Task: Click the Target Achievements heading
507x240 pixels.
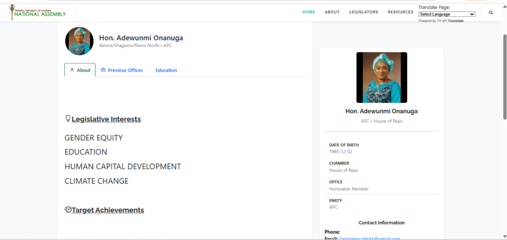Action: pyautogui.click(x=107, y=210)
